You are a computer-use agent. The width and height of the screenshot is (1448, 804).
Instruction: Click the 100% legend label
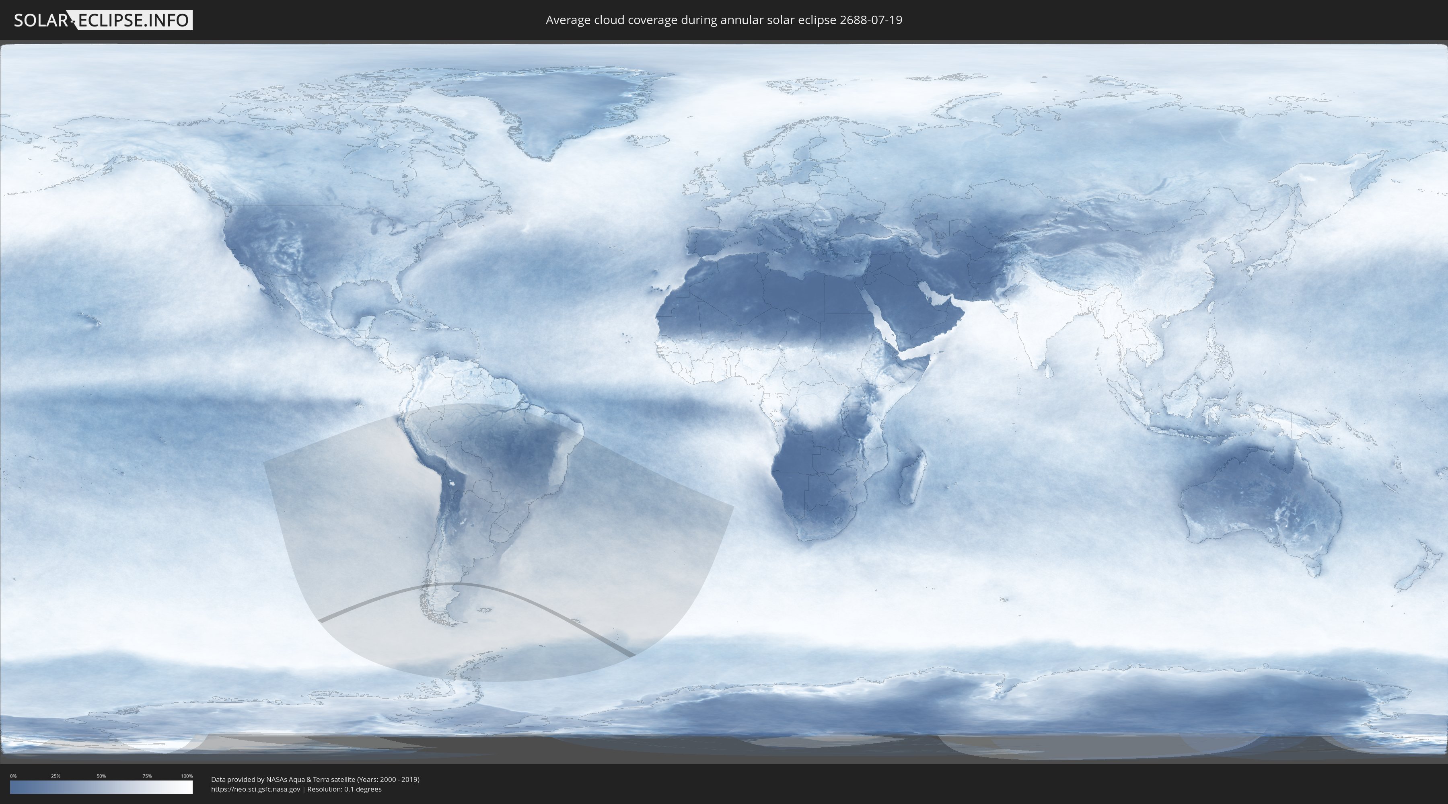point(187,776)
